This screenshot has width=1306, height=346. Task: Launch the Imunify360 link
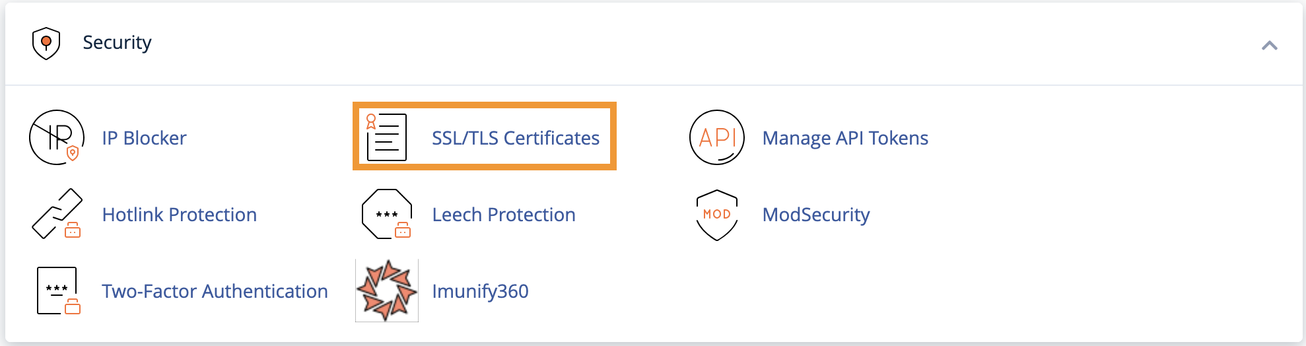[x=480, y=292]
